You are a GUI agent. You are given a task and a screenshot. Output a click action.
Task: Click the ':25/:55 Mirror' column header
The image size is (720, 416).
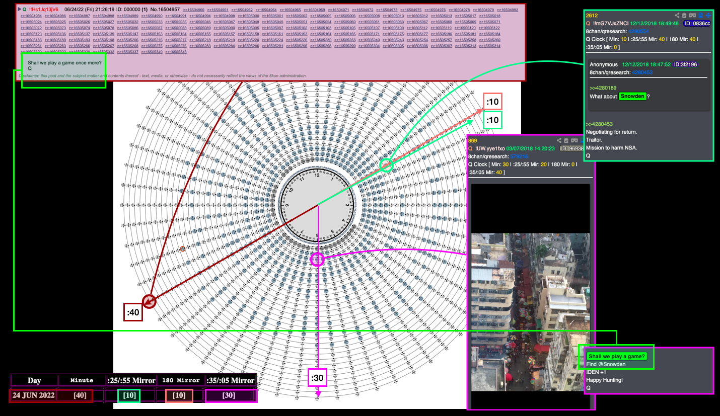pos(131,381)
